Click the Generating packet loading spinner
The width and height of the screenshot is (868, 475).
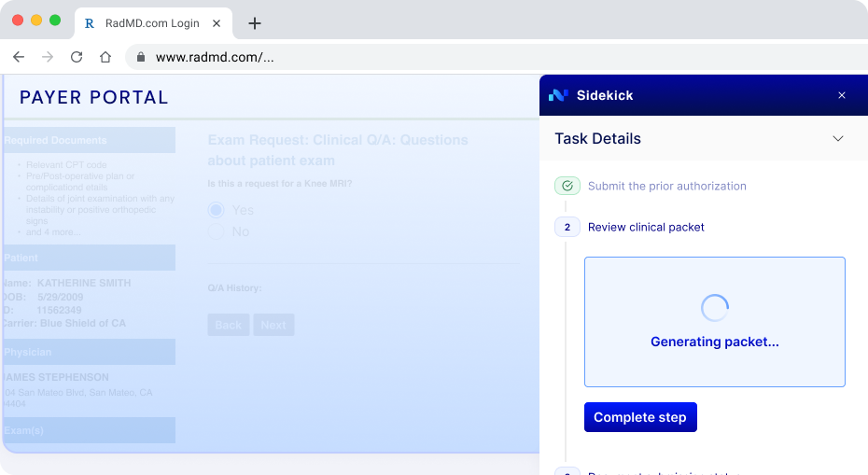[x=715, y=308]
